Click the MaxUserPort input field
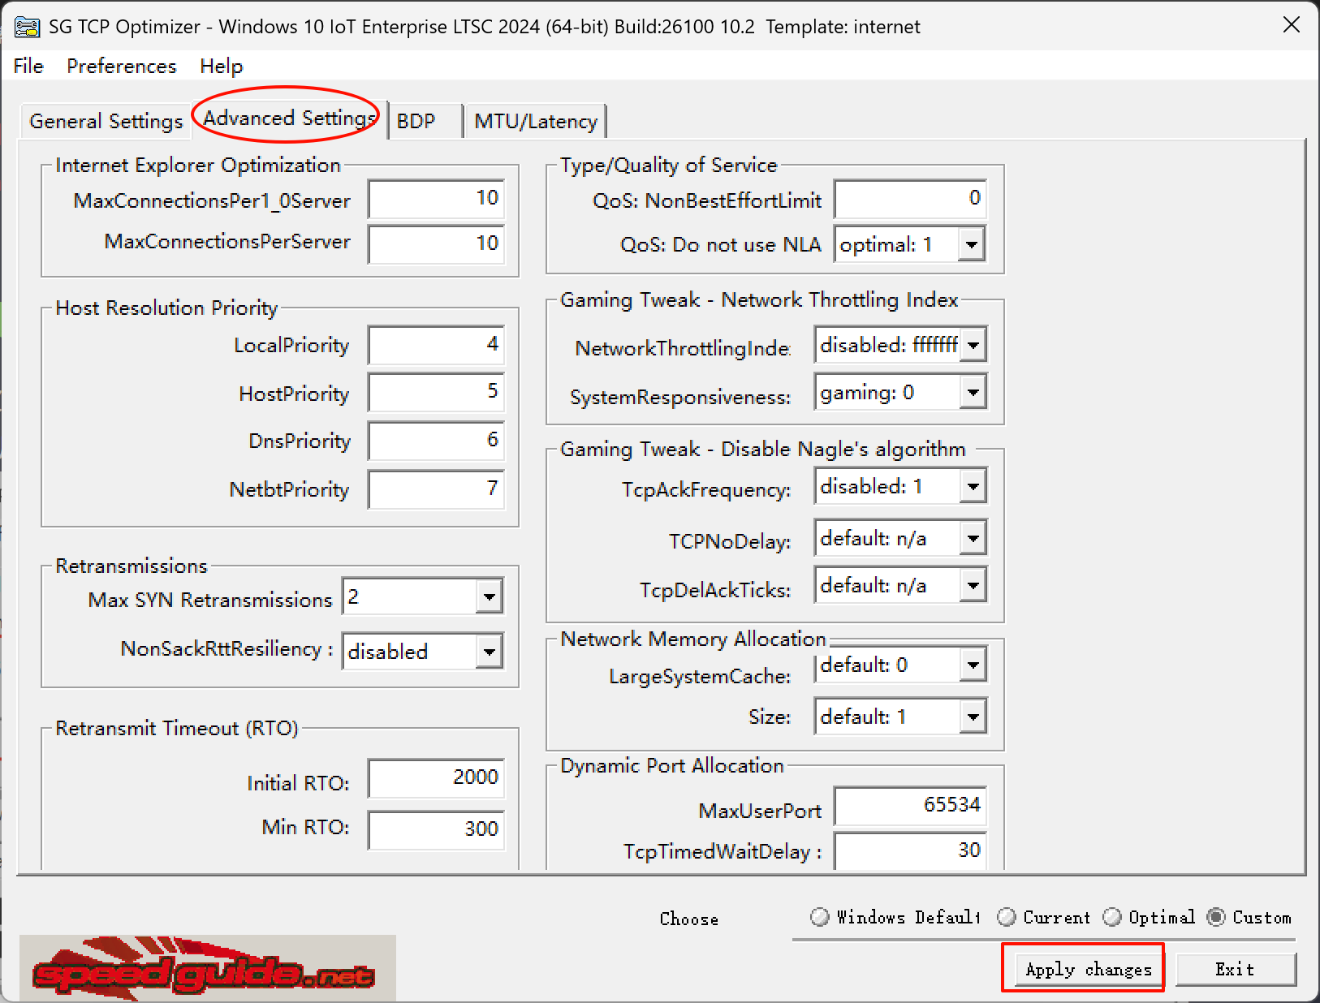 [x=909, y=806]
